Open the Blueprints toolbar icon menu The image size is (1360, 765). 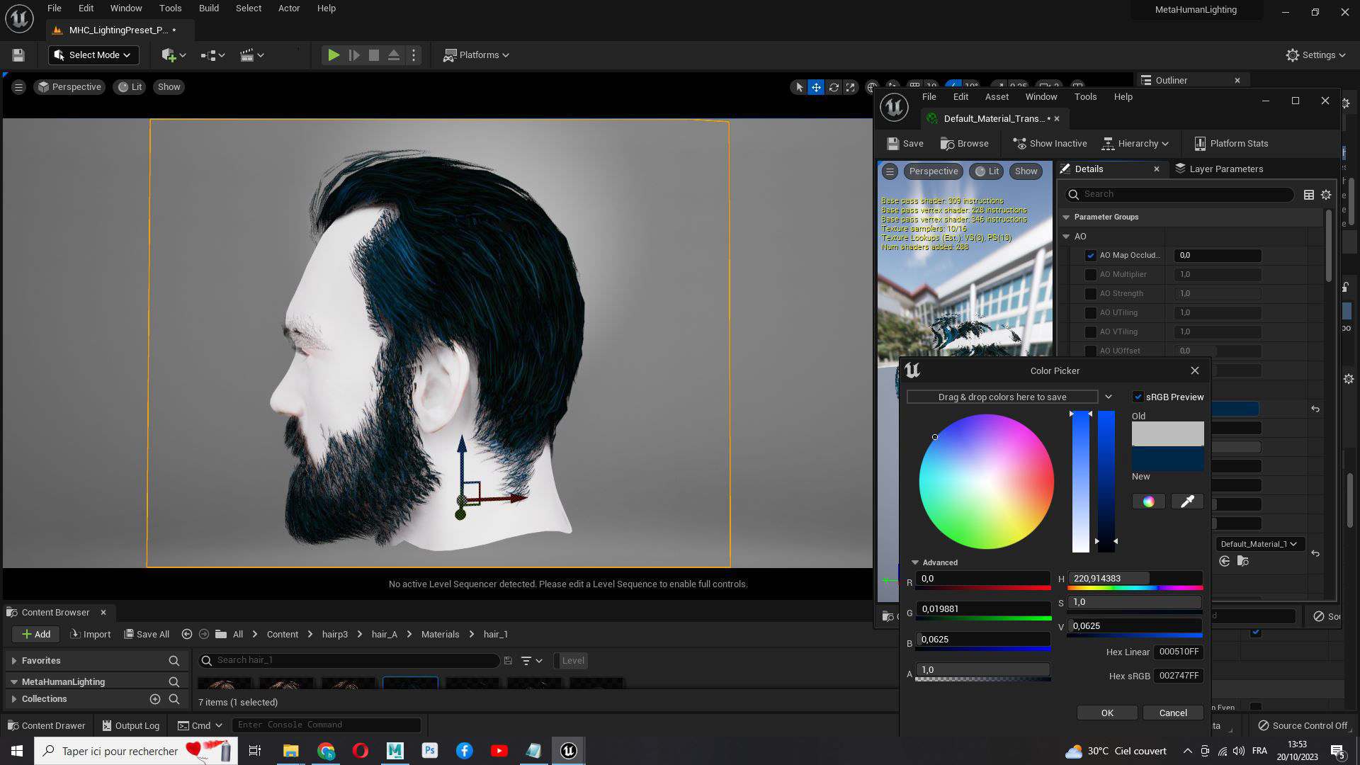coord(212,55)
